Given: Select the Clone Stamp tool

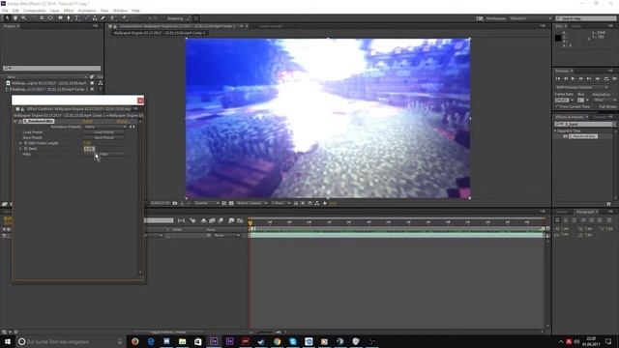Looking at the screenshot, I should 95,18.
